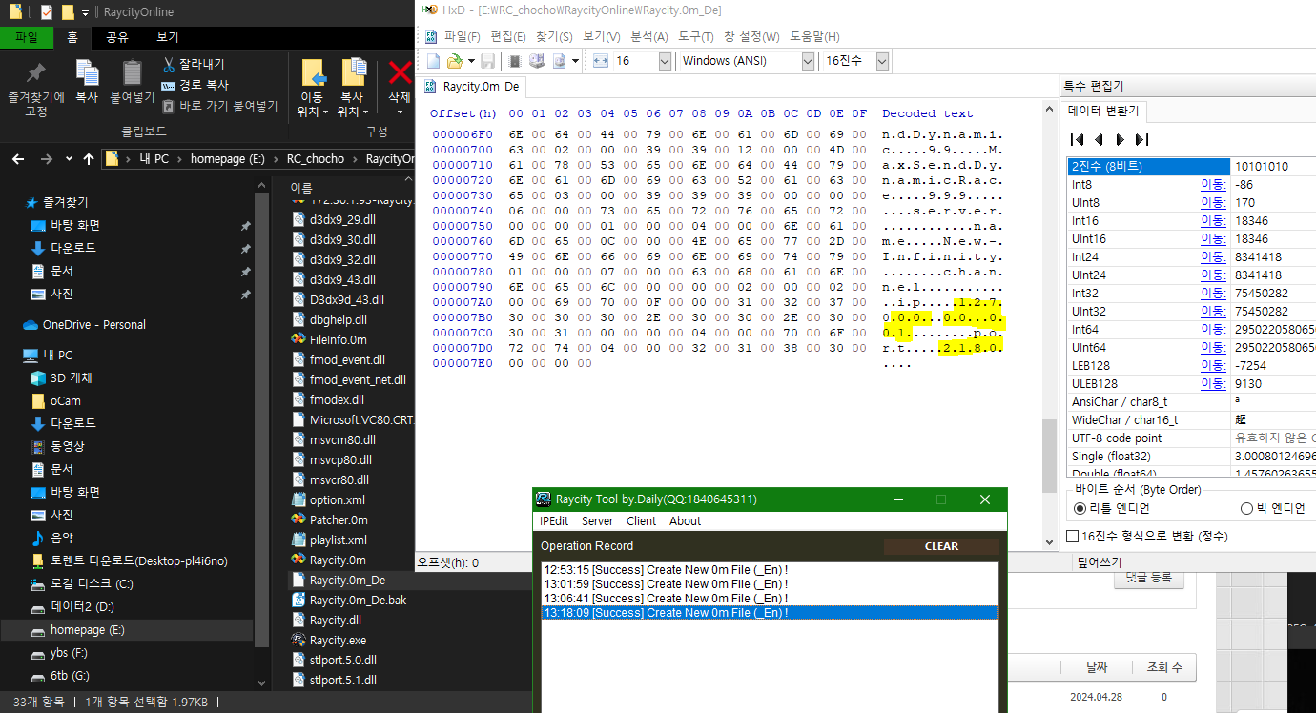The image size is (1316, 713).
Task: Select 빅 엔디언 (big endian) byte order
Action: tap(1272, 508)
